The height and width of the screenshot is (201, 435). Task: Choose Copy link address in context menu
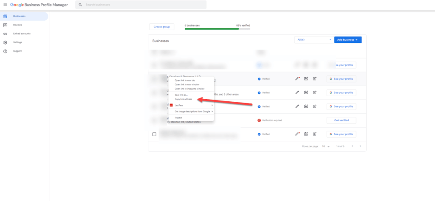click(x=184, y=99)
